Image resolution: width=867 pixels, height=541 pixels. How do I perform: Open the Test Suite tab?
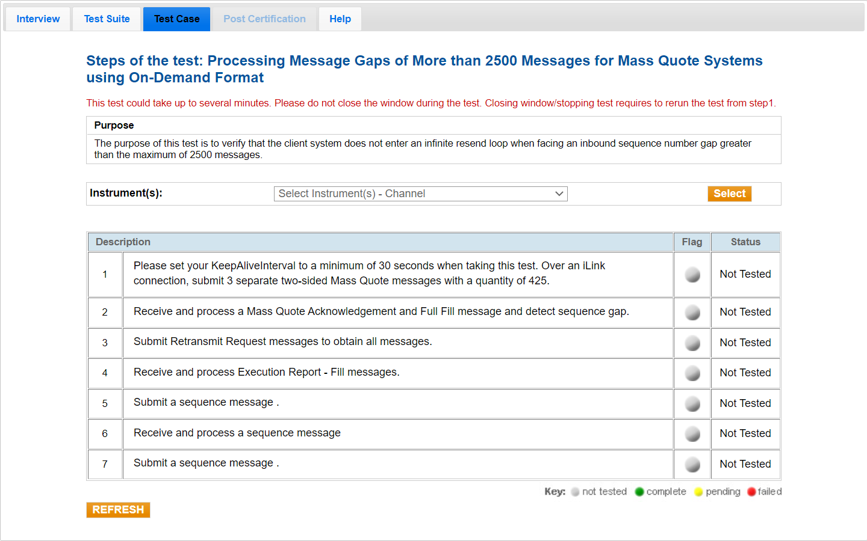(107, 19)
